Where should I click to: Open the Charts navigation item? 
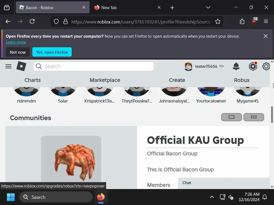[32, 80]
